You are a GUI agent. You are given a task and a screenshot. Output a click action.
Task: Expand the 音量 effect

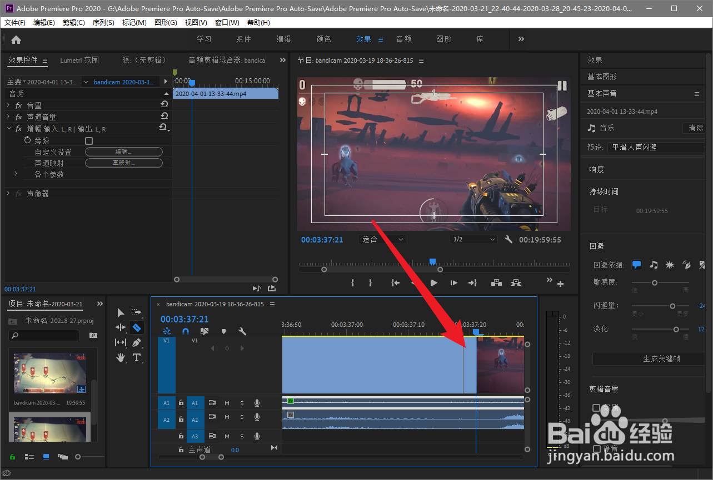pos(8,105)
